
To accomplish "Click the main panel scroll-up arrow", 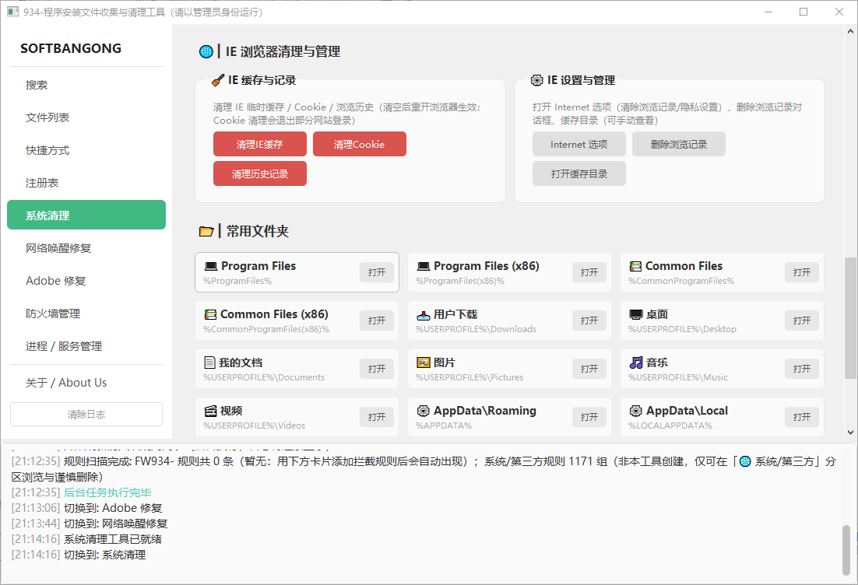I will 850,31.
